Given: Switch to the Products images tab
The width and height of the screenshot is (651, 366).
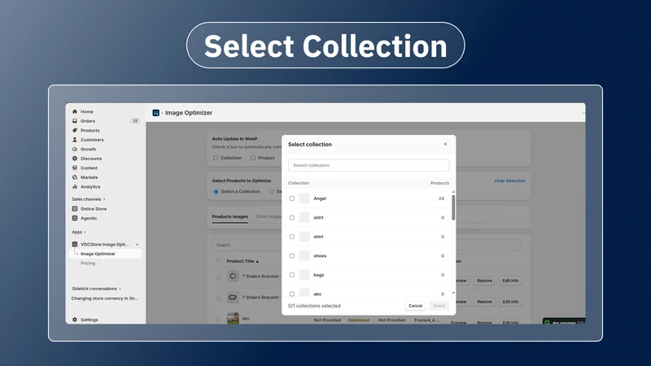Looking at the screenshot, I should (x=230, y=216).
